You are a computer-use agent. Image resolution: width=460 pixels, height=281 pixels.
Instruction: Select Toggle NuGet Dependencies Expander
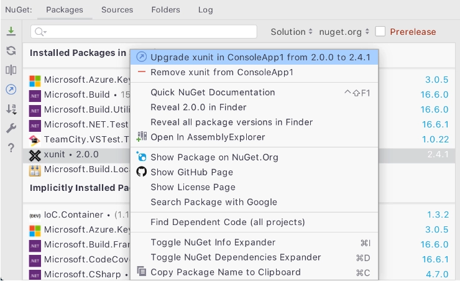[x=254, y=257]
